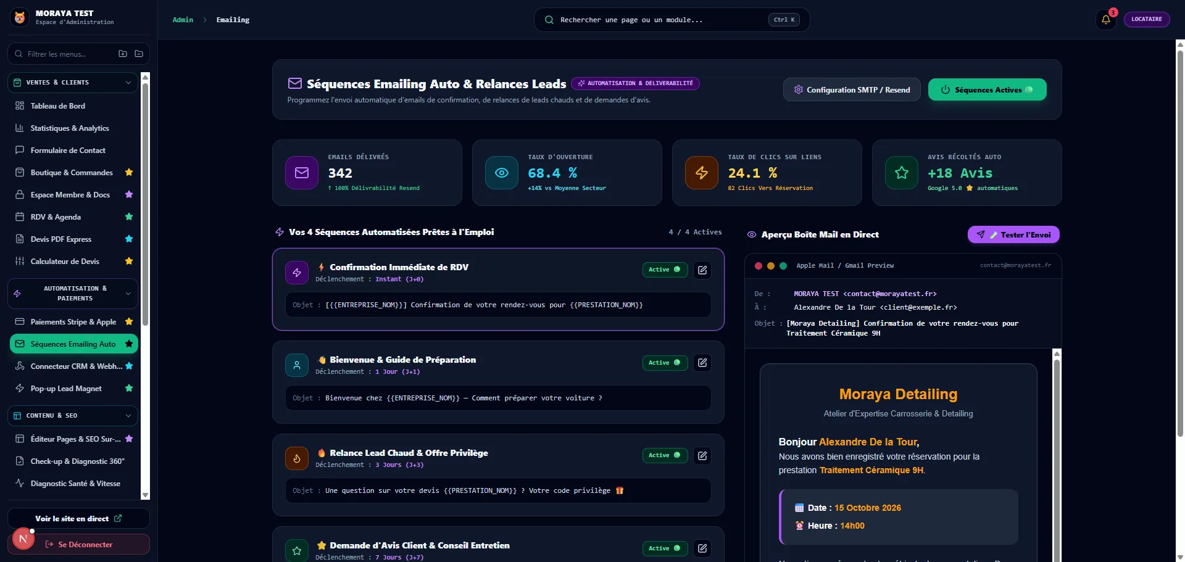Image resolution: width=1185 pixels, height=562 pixels.
Task: Open Connecteur CRM & Webhooks menu item
Action: pyautogui.click(x=73, y=366)
